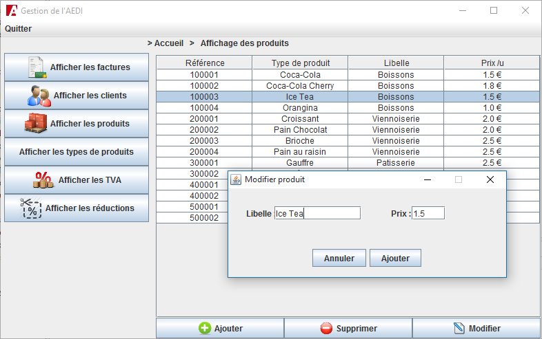
Task: Click the Prix /u column header
Action: click(x=492, y=63)
